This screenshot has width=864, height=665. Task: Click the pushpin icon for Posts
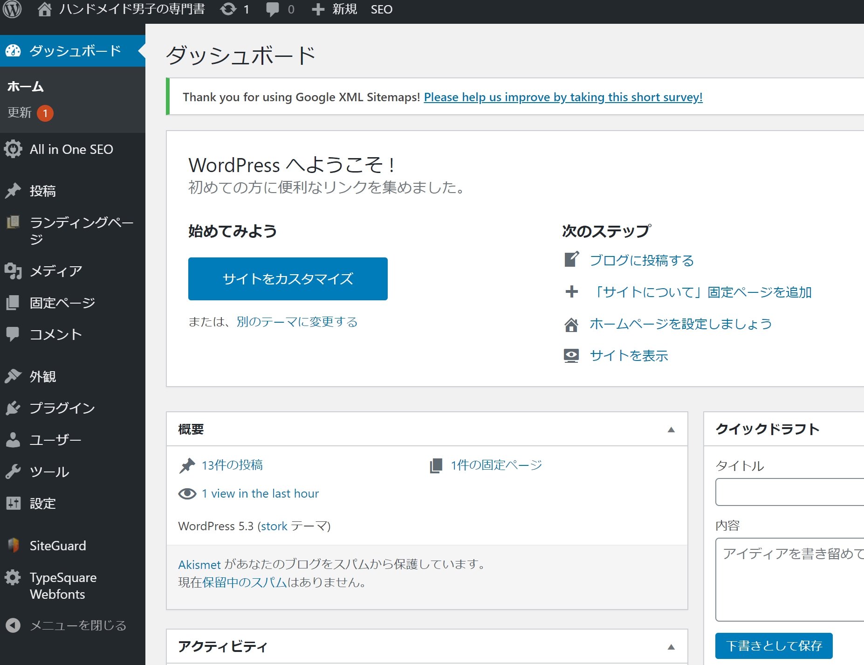[13, 190]
